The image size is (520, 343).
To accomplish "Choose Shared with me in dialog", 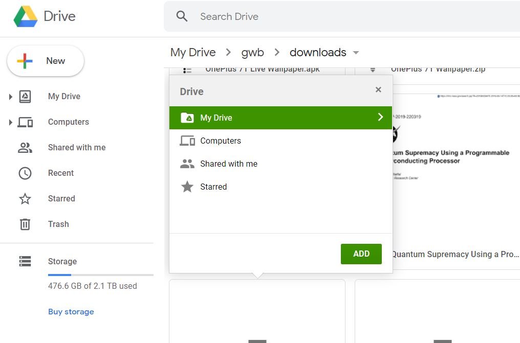I will tap(228, 164).
